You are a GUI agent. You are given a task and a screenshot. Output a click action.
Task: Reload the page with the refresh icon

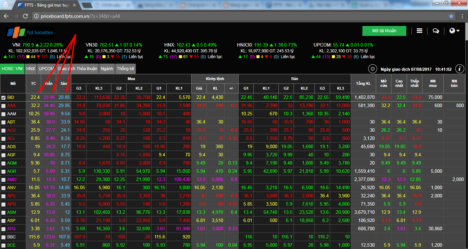(x=25, y=16)
